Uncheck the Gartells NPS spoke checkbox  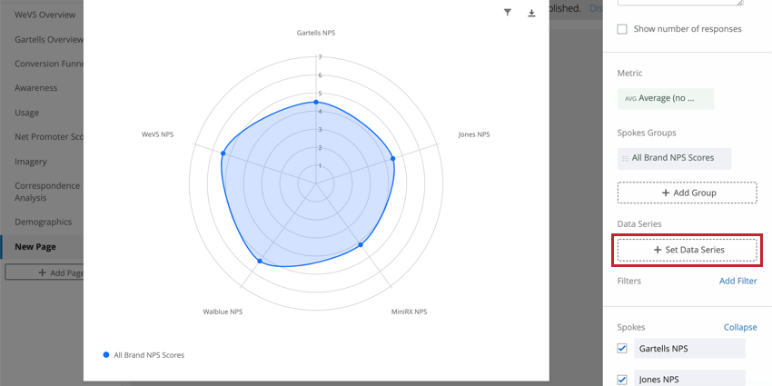coord(622,349)
